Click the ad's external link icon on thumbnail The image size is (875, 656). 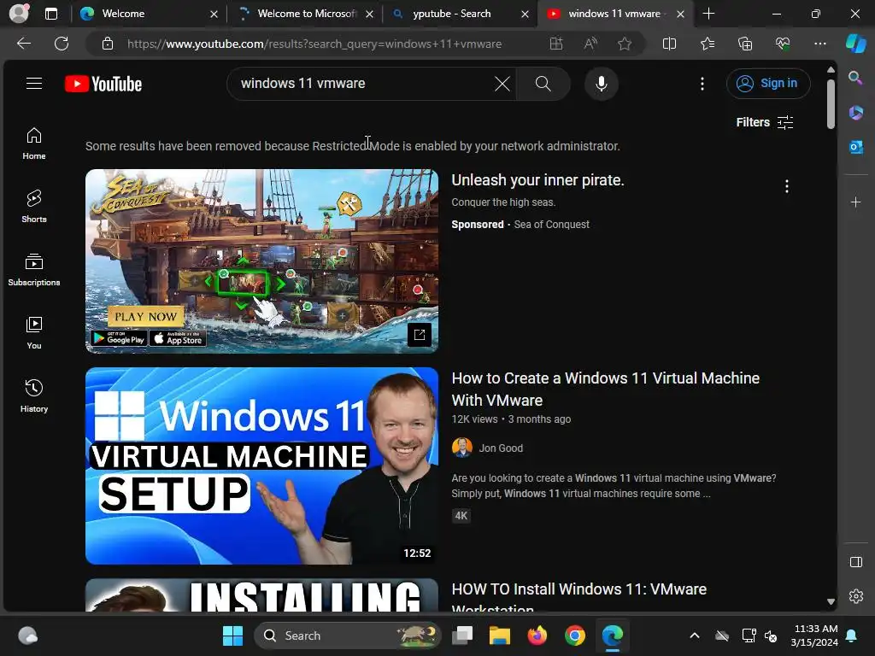point(419,335)
